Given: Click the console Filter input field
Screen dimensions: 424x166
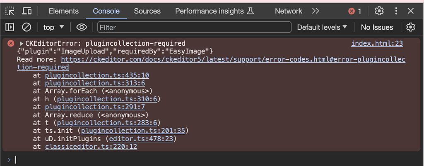Looking at the screenshot, I should (x=194, y=27).
